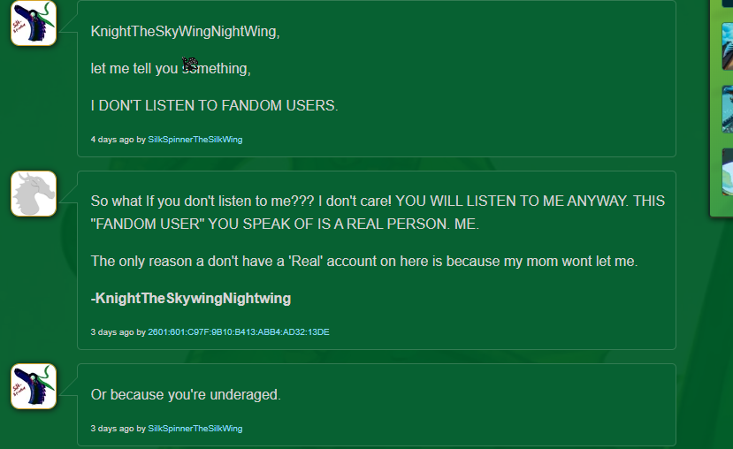The image size is (733, 449).
Task: Open SilkSpinnerTheSilkWing's profile link in the first comment
Action: (195, 140)
